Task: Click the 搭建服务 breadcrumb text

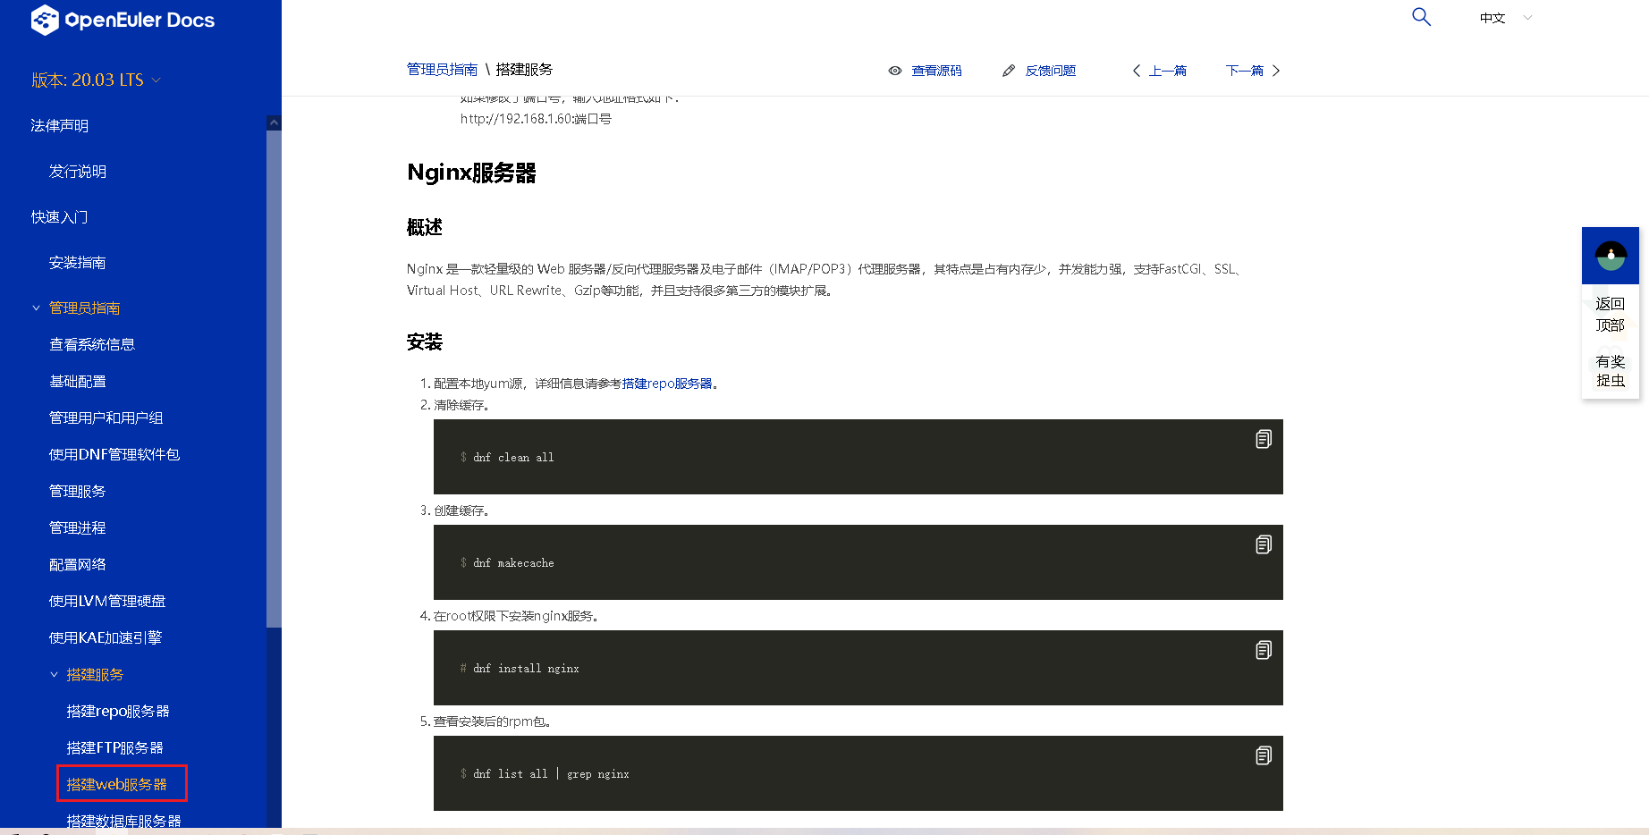Action: [x=524, y=70]
